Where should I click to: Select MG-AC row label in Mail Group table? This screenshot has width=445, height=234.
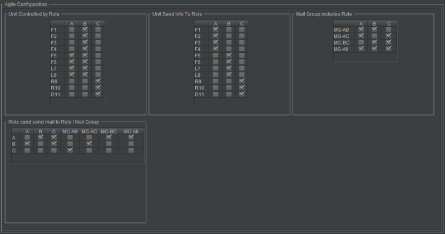pos(342,36)
